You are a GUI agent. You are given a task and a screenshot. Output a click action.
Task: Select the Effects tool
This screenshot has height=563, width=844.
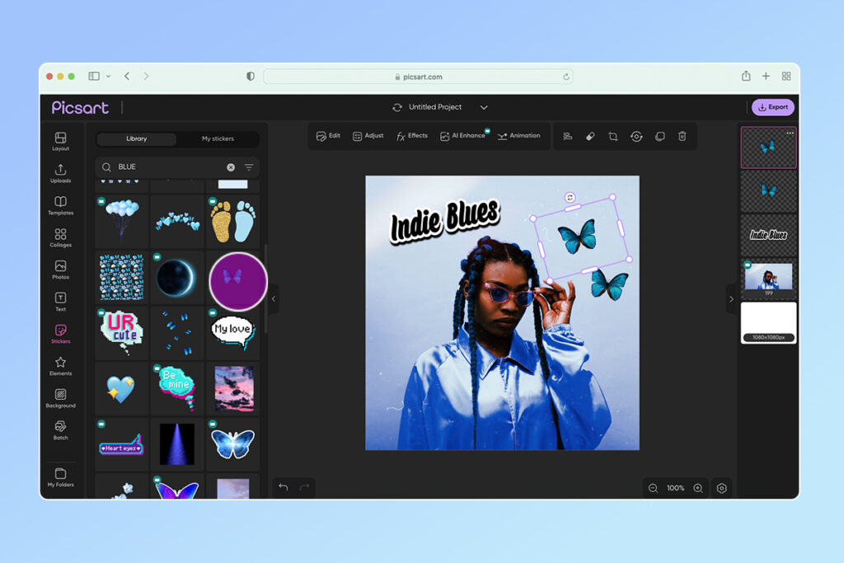click(412, 136)
